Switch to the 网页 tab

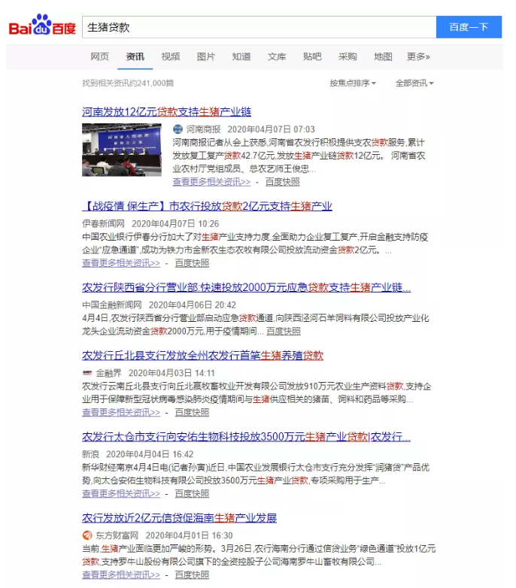pyautogui.click(x=100, y=56)
